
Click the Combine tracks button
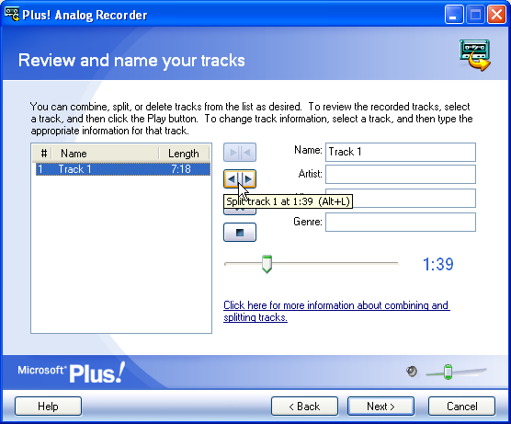(x=240, y=153)
